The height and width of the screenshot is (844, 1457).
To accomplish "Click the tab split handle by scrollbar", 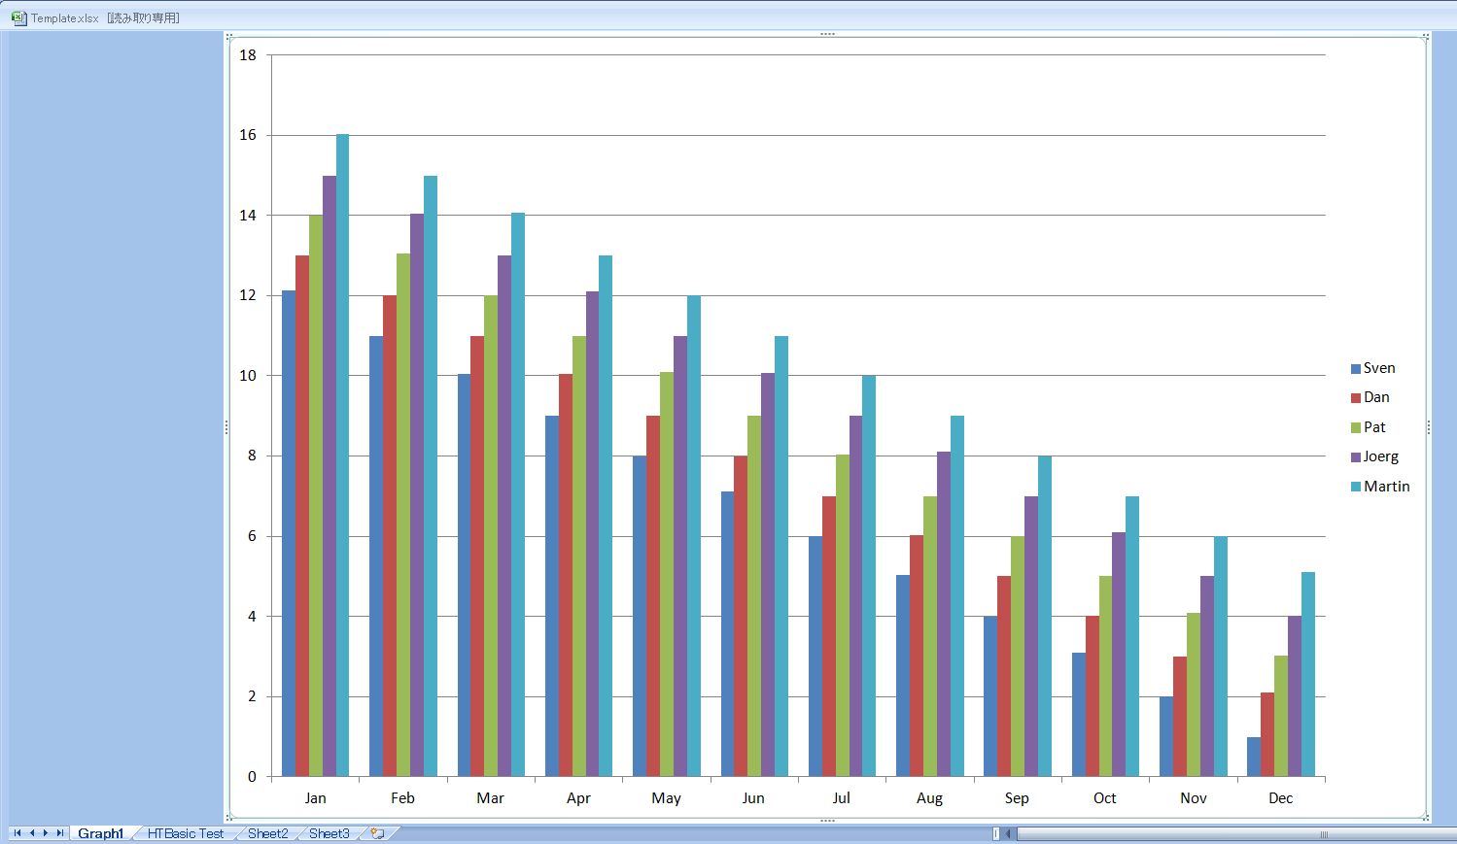I will pyautogui.click(x=995, y=833).
